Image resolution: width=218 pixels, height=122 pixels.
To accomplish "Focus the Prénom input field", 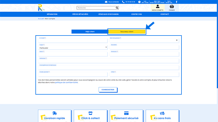I will click(x=144, y=54).
